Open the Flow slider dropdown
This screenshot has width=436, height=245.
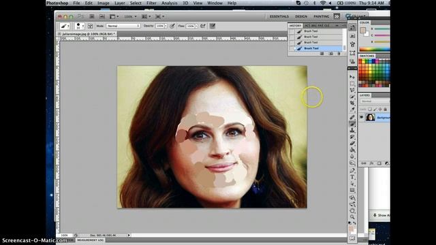pyautogui.click(x=196, y=26)
